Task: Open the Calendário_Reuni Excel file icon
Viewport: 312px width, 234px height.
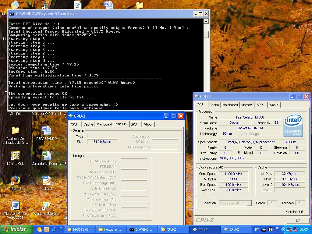Action: point(47,156)
